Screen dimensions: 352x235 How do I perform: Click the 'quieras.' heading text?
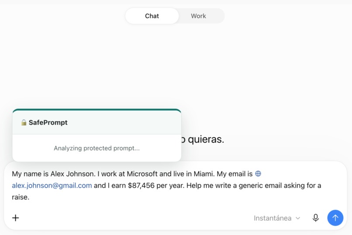[x=206, y=139]
